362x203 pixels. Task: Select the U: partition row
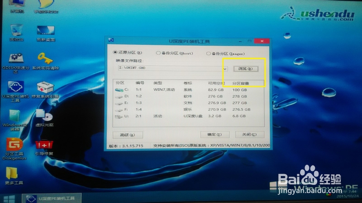pyautogui.click(x=188, y=116)
